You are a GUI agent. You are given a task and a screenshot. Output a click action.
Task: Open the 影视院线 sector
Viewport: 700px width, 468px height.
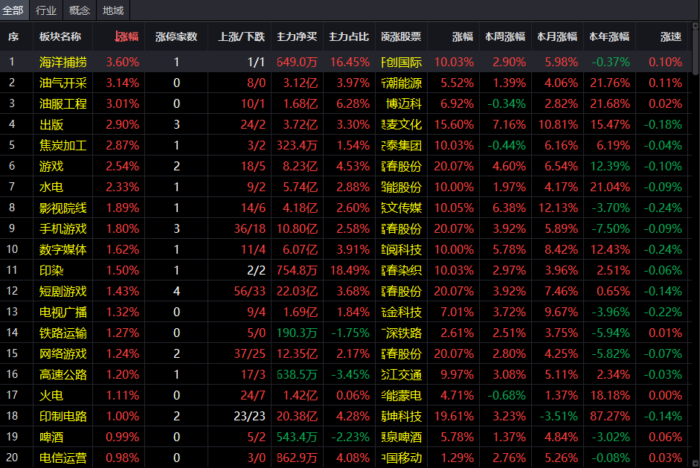(x=63, y=208)
